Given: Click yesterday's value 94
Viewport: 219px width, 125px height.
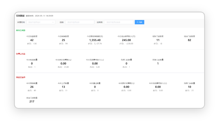Looking at the screenshot, I should tap(66, 44).
